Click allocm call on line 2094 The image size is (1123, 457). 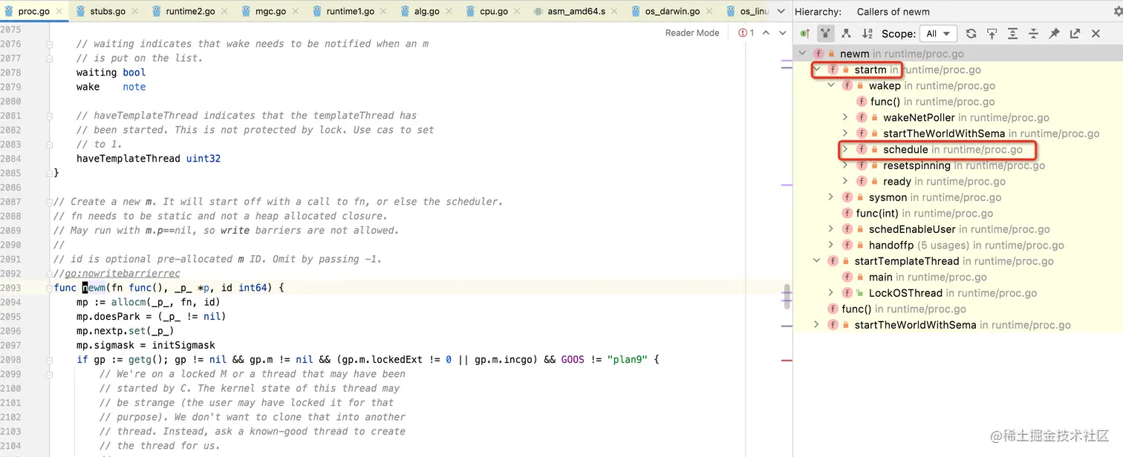tap(128, 302)
